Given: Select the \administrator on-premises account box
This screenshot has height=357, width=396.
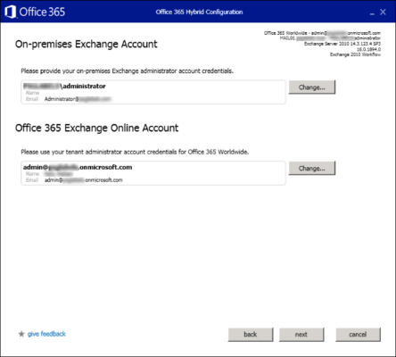Looking at the screenshot, I should tap(153, 92).
